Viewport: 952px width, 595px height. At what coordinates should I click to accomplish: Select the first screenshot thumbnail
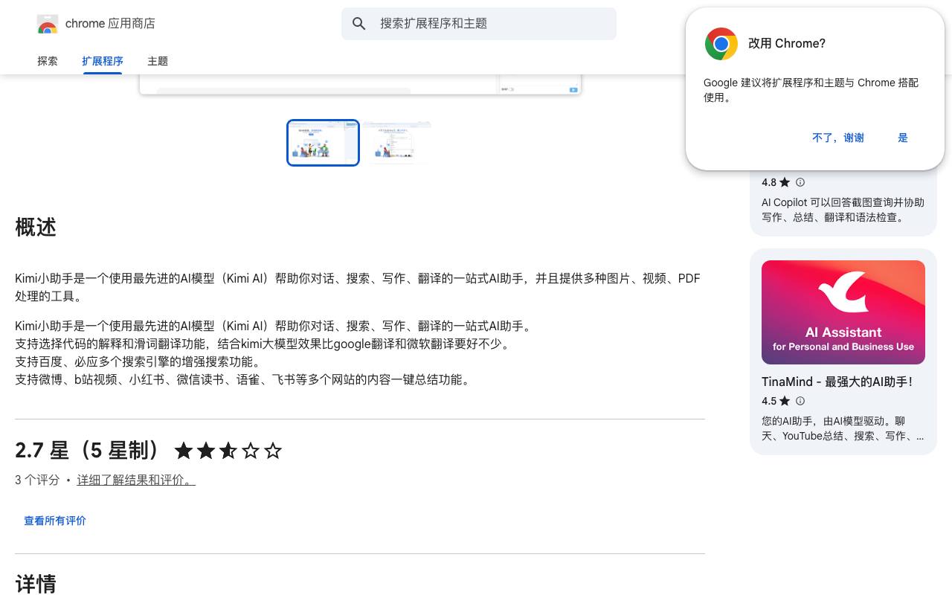[323, 143]
